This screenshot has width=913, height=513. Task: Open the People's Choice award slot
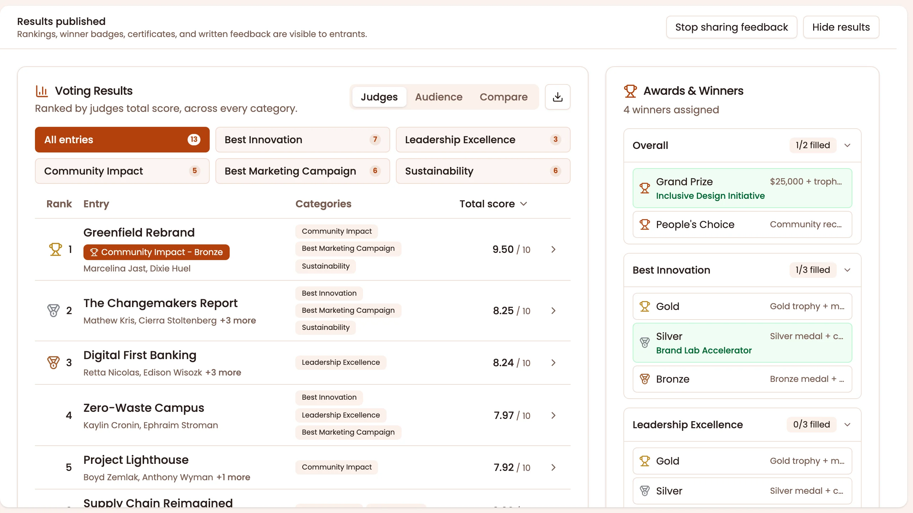click(x=743, y=224)
